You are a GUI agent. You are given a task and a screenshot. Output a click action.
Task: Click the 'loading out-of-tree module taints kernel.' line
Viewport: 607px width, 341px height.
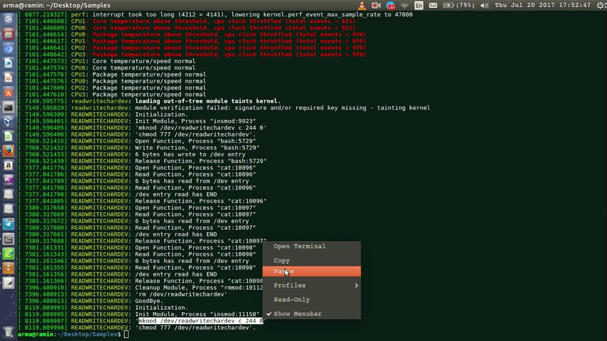[208, 101]
